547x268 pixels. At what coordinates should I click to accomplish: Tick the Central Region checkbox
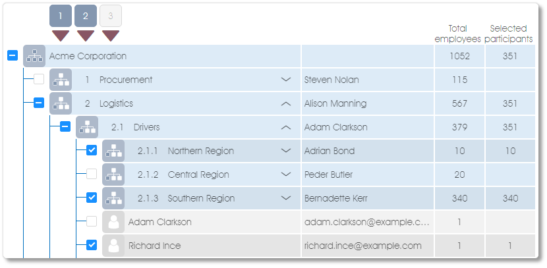[92, 174]
